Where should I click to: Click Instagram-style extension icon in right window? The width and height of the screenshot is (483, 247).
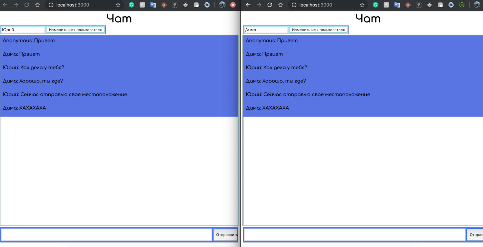pos(408,5)
